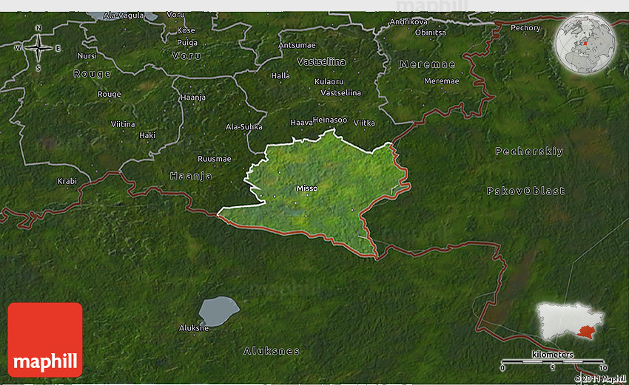Open the red maphill logo
The image size is (629, 385).
pyautogui.click(x=45, y=340)
